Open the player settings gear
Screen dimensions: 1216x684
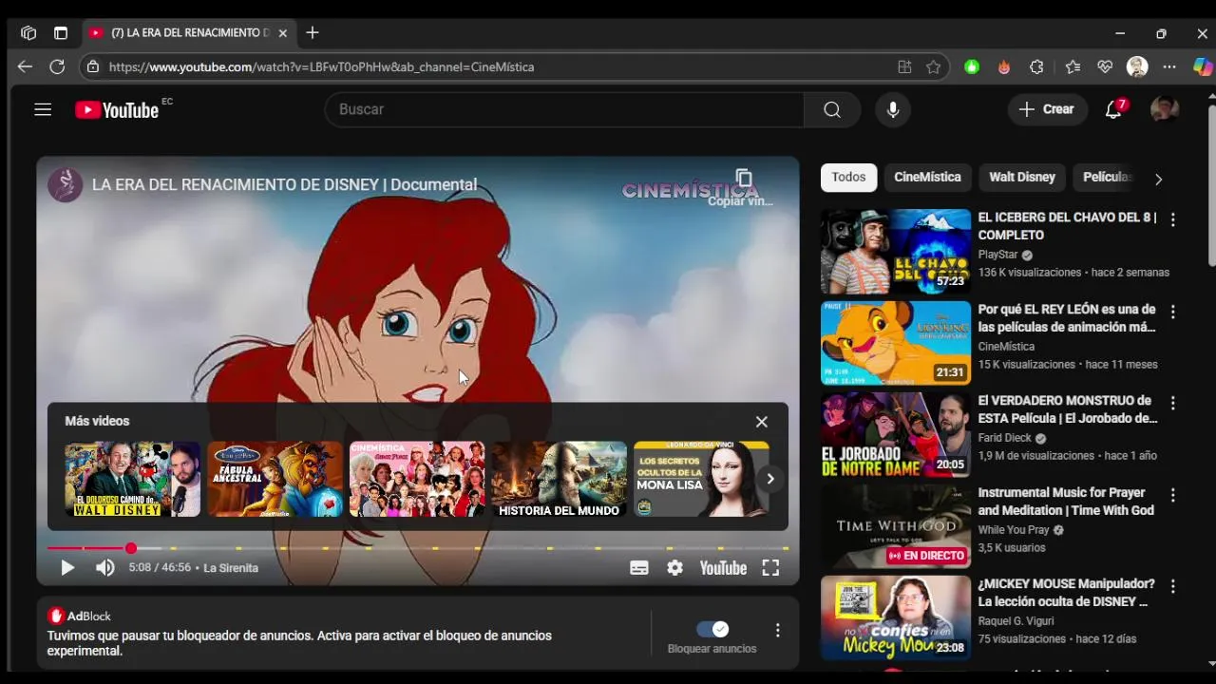pyautogui.click(x=674, y=568)
